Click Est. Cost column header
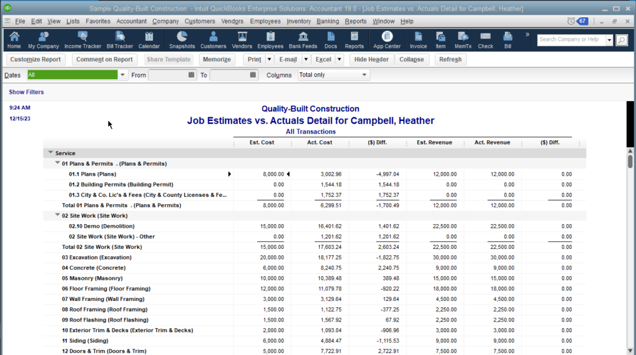Screen dimensions: 636x355 coord(261,143)
